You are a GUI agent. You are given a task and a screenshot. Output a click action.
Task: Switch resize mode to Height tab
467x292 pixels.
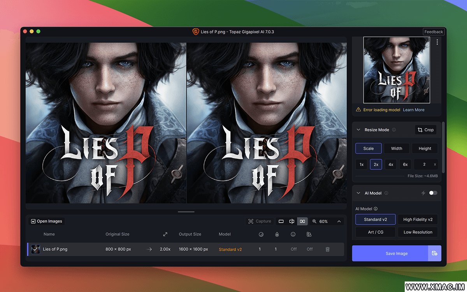point(425,148)
